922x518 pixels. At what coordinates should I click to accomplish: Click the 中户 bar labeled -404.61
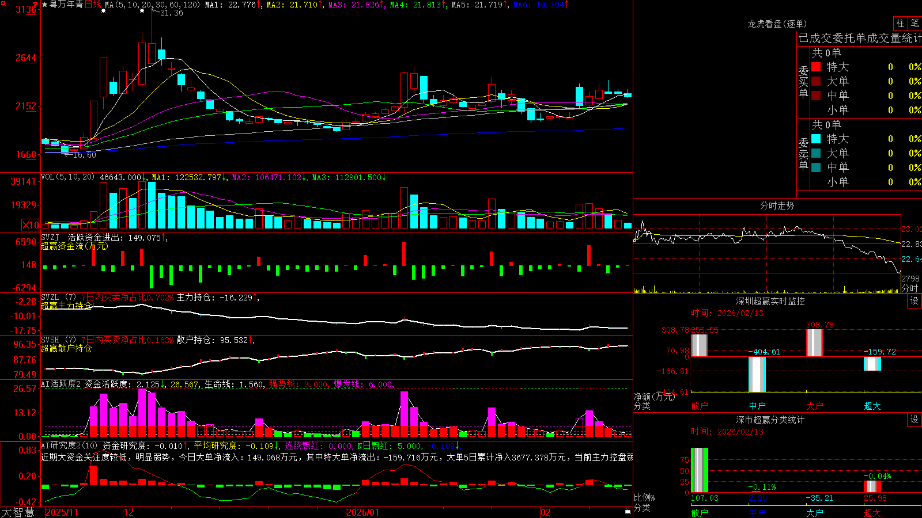pyautogui.click(x=757, y=374)
